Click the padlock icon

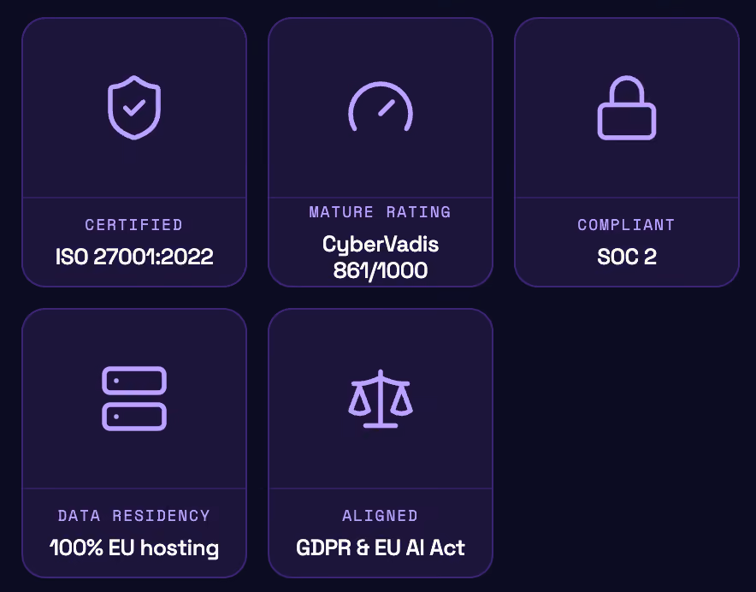pos(626,108)
